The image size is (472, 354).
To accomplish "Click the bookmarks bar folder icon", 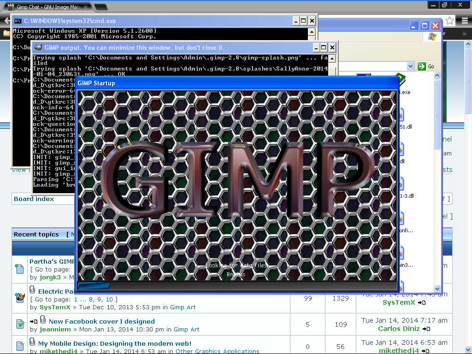I will (x=6, y=33).
